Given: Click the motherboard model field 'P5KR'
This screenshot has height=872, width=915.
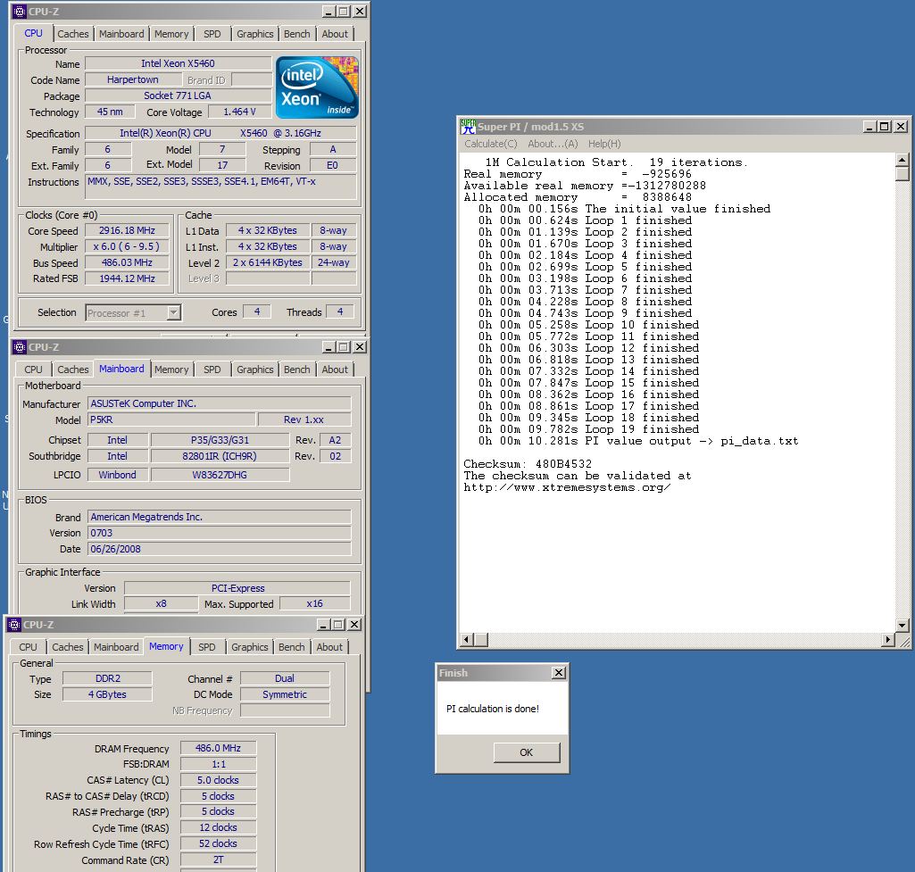Looking at the screenshot, I should coord(171,419).
